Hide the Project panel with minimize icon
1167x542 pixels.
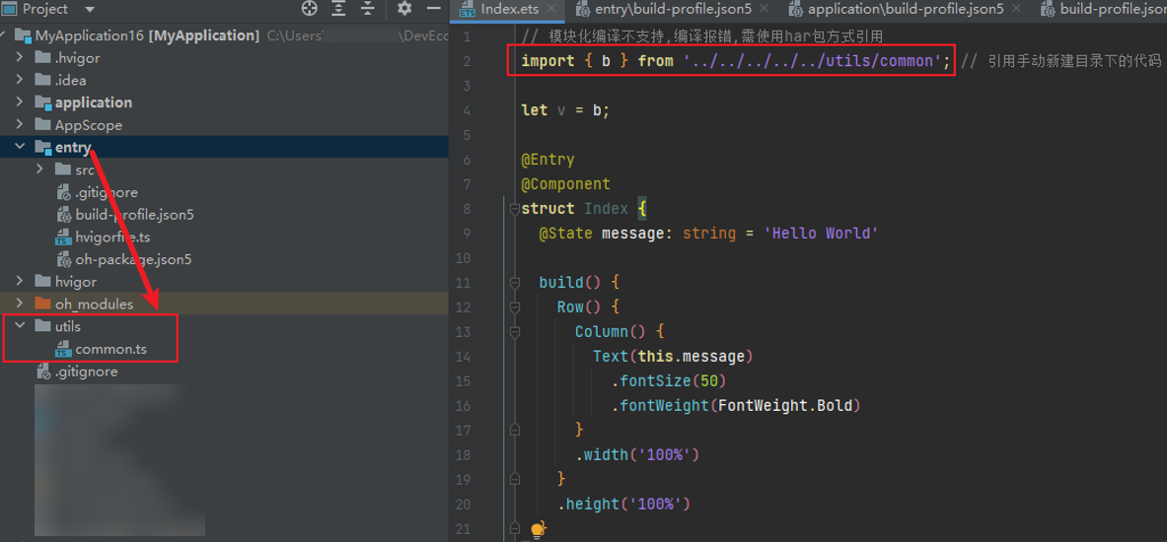(434, 9)
